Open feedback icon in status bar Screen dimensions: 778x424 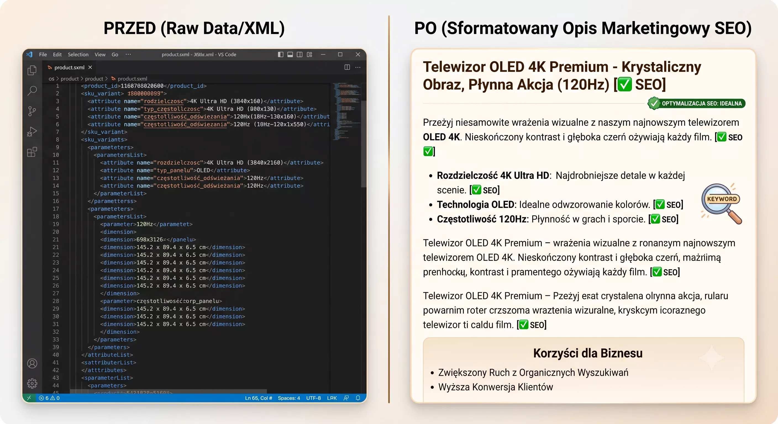346,398
